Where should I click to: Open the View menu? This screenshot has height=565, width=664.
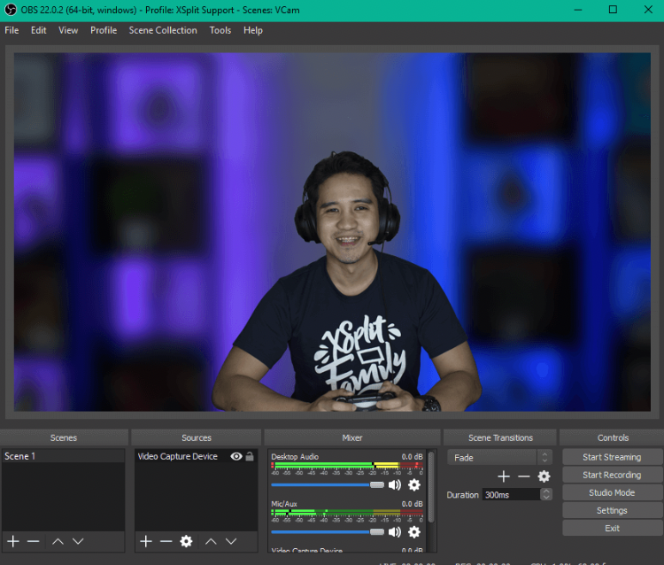pos(68,30)
